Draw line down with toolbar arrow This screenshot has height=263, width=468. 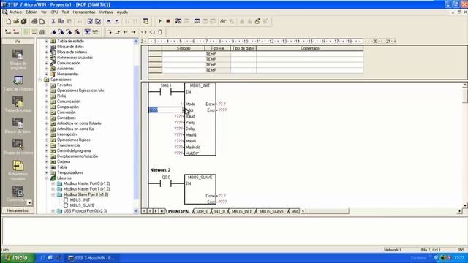(110, 32)
